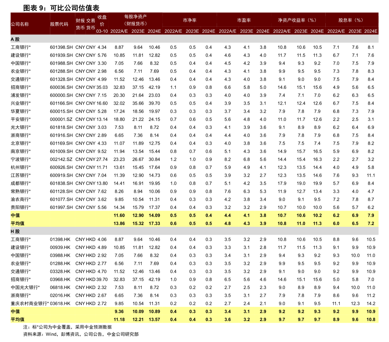Select the H 股 section row
The height and width of the screenshot is (342, 389).
[x=15, y=231]
